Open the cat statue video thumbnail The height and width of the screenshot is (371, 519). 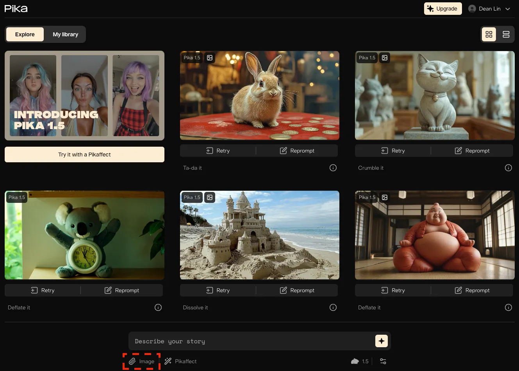coord(435,96)
